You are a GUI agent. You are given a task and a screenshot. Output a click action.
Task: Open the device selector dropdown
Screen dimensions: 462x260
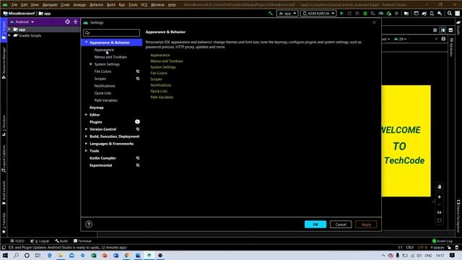318,13
